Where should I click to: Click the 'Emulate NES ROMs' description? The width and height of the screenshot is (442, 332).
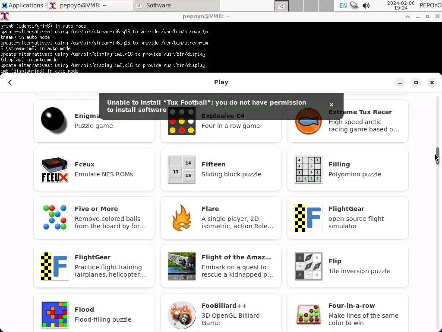[x=104, y=174]
